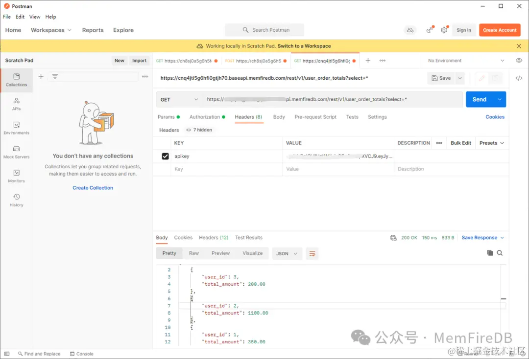This screenshot has height=359, width=529.
Task: Open the Pre-request Script tab
Action: click(315, 117)
